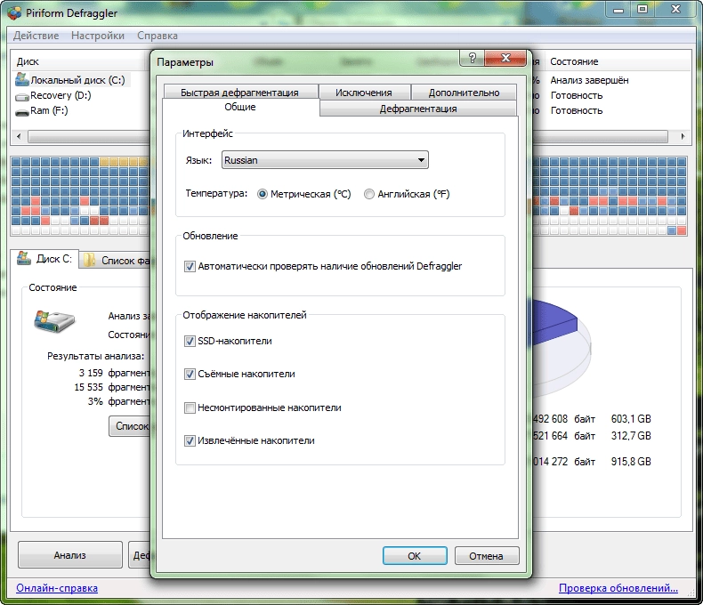703x605 pixels.
Task: Click the blue slice of pie chart
Action: [x=554, y=323]
